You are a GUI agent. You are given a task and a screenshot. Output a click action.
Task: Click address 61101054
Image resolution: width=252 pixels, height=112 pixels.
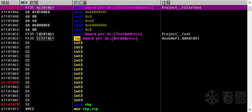coord(10,30)
